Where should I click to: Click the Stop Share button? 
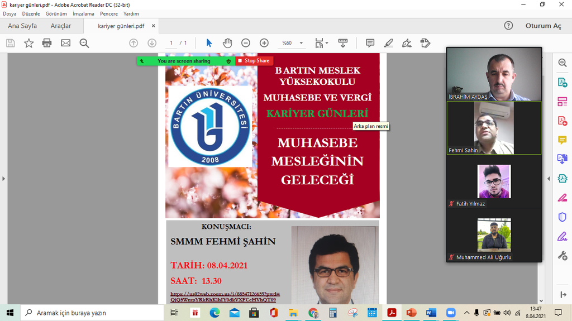(x=254, y=61)
